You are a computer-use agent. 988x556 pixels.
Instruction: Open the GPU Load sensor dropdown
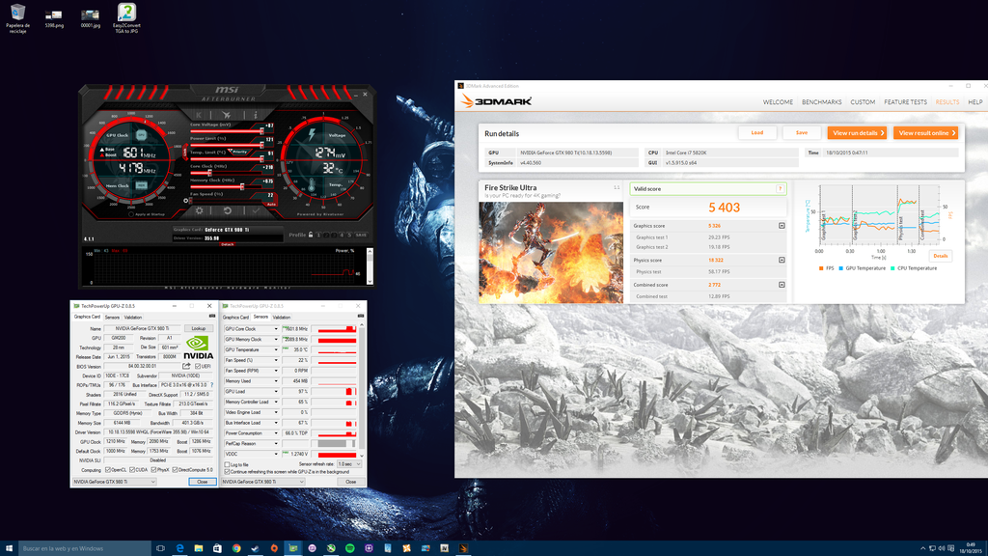pos(275,392)
